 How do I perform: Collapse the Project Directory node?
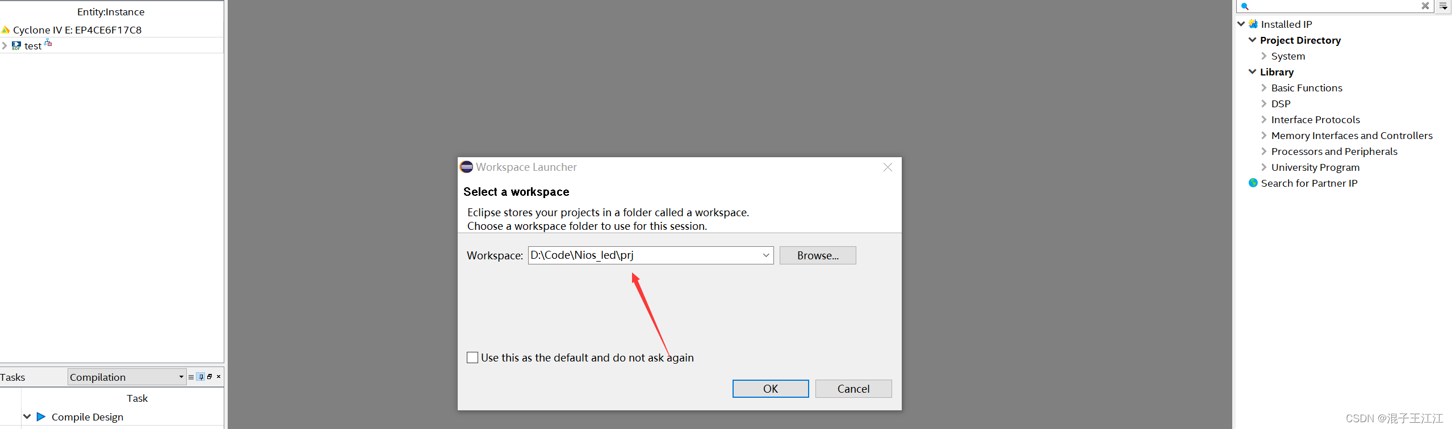tap(1252, 40)
